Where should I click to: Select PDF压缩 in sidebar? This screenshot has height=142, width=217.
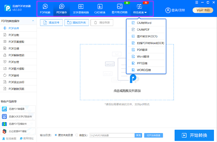pyautogui.click(x=18, y=48)
